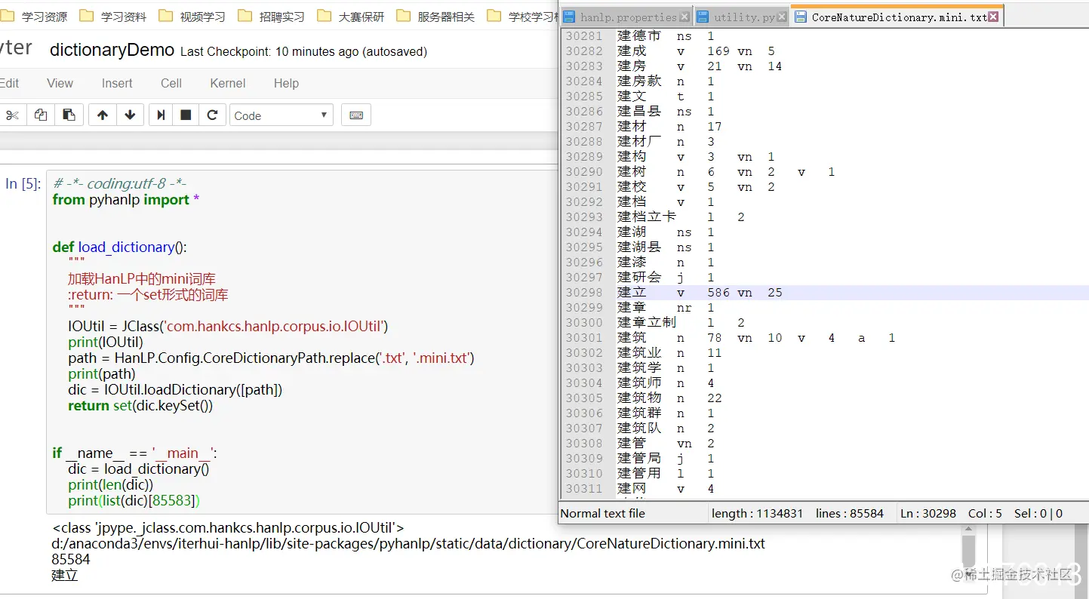The height and width of the screenshot is (599, 1089).
Task: Click lines : 85584 in status bar
Action: [x=850, y=514]
